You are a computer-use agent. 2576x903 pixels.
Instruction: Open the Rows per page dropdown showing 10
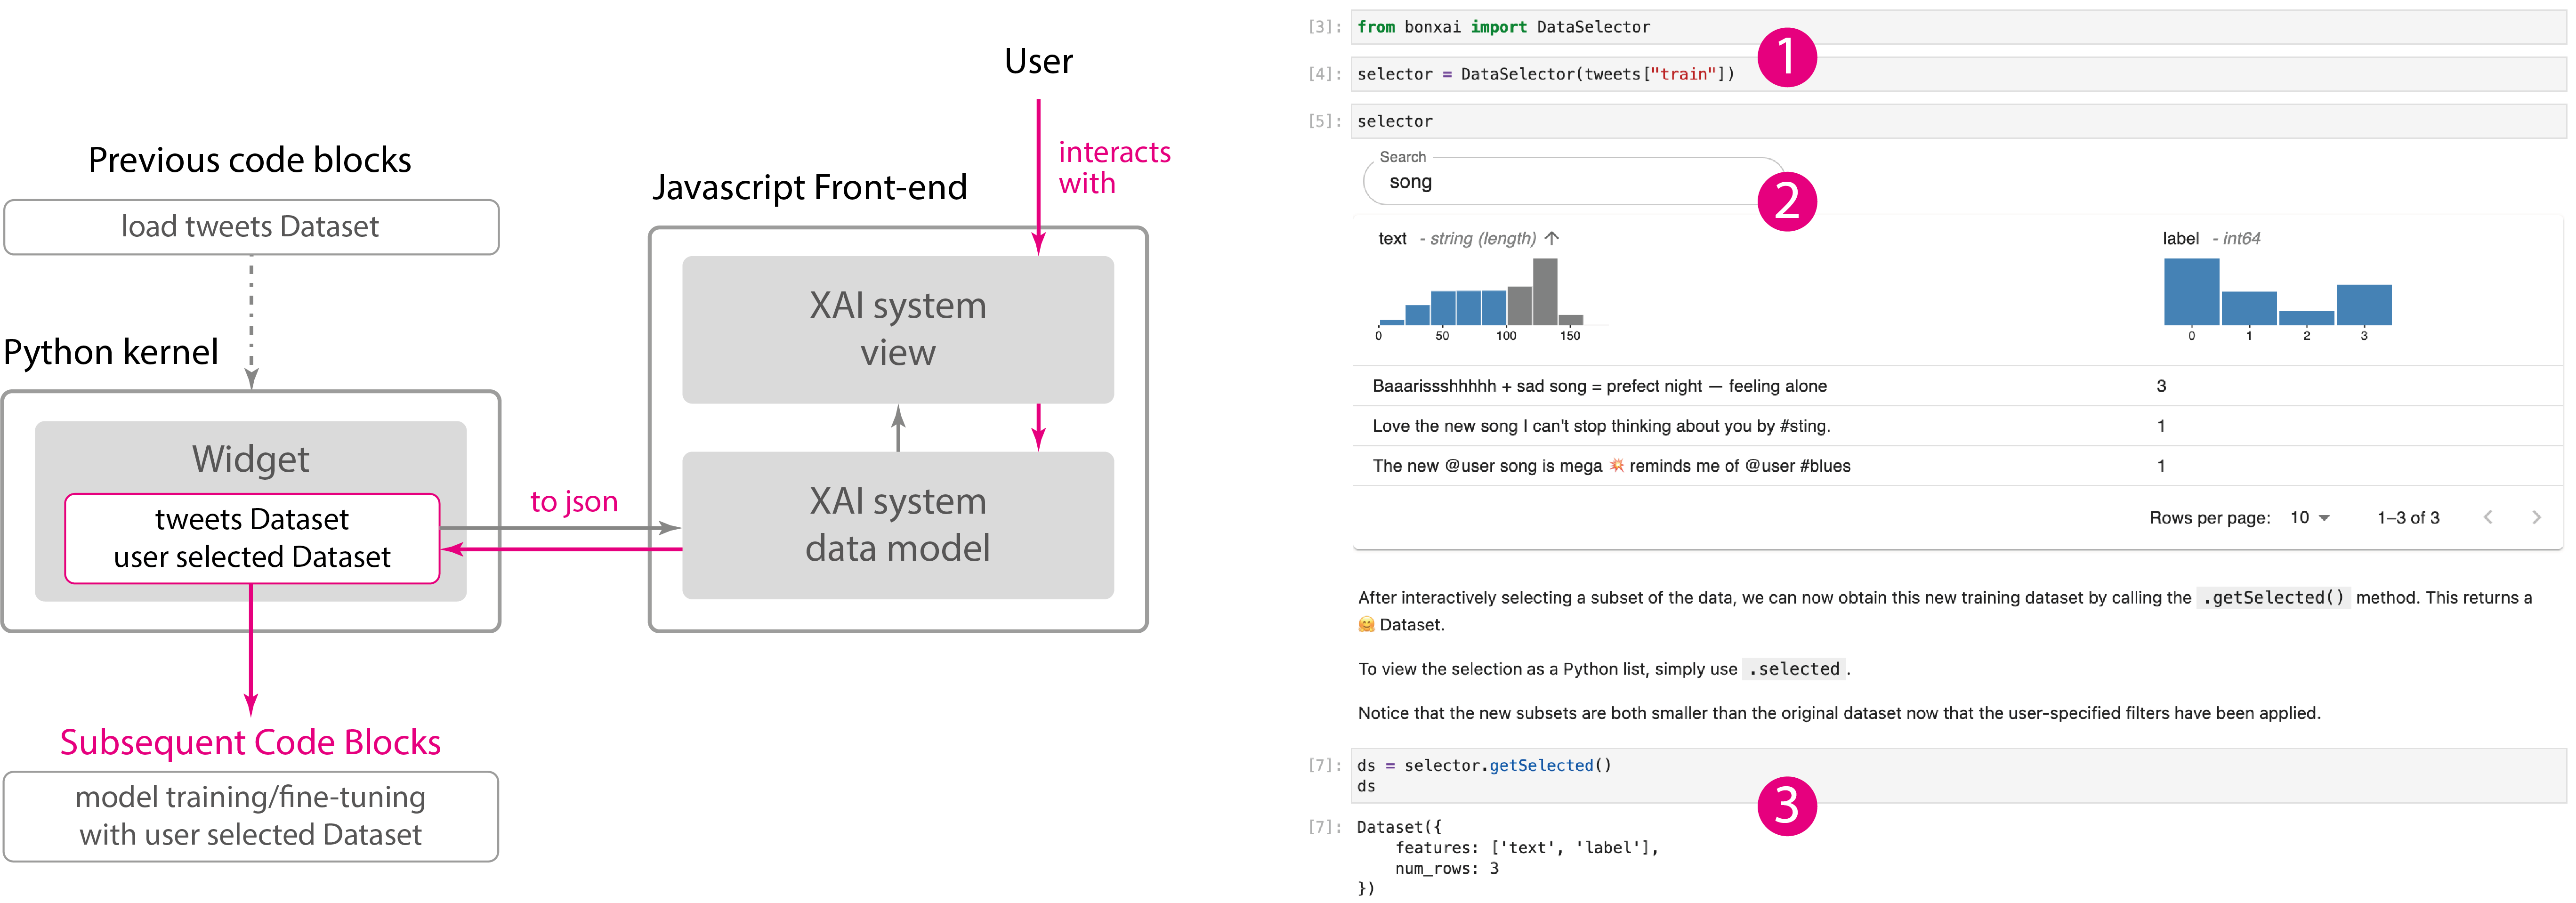[x=2310, y=517]
